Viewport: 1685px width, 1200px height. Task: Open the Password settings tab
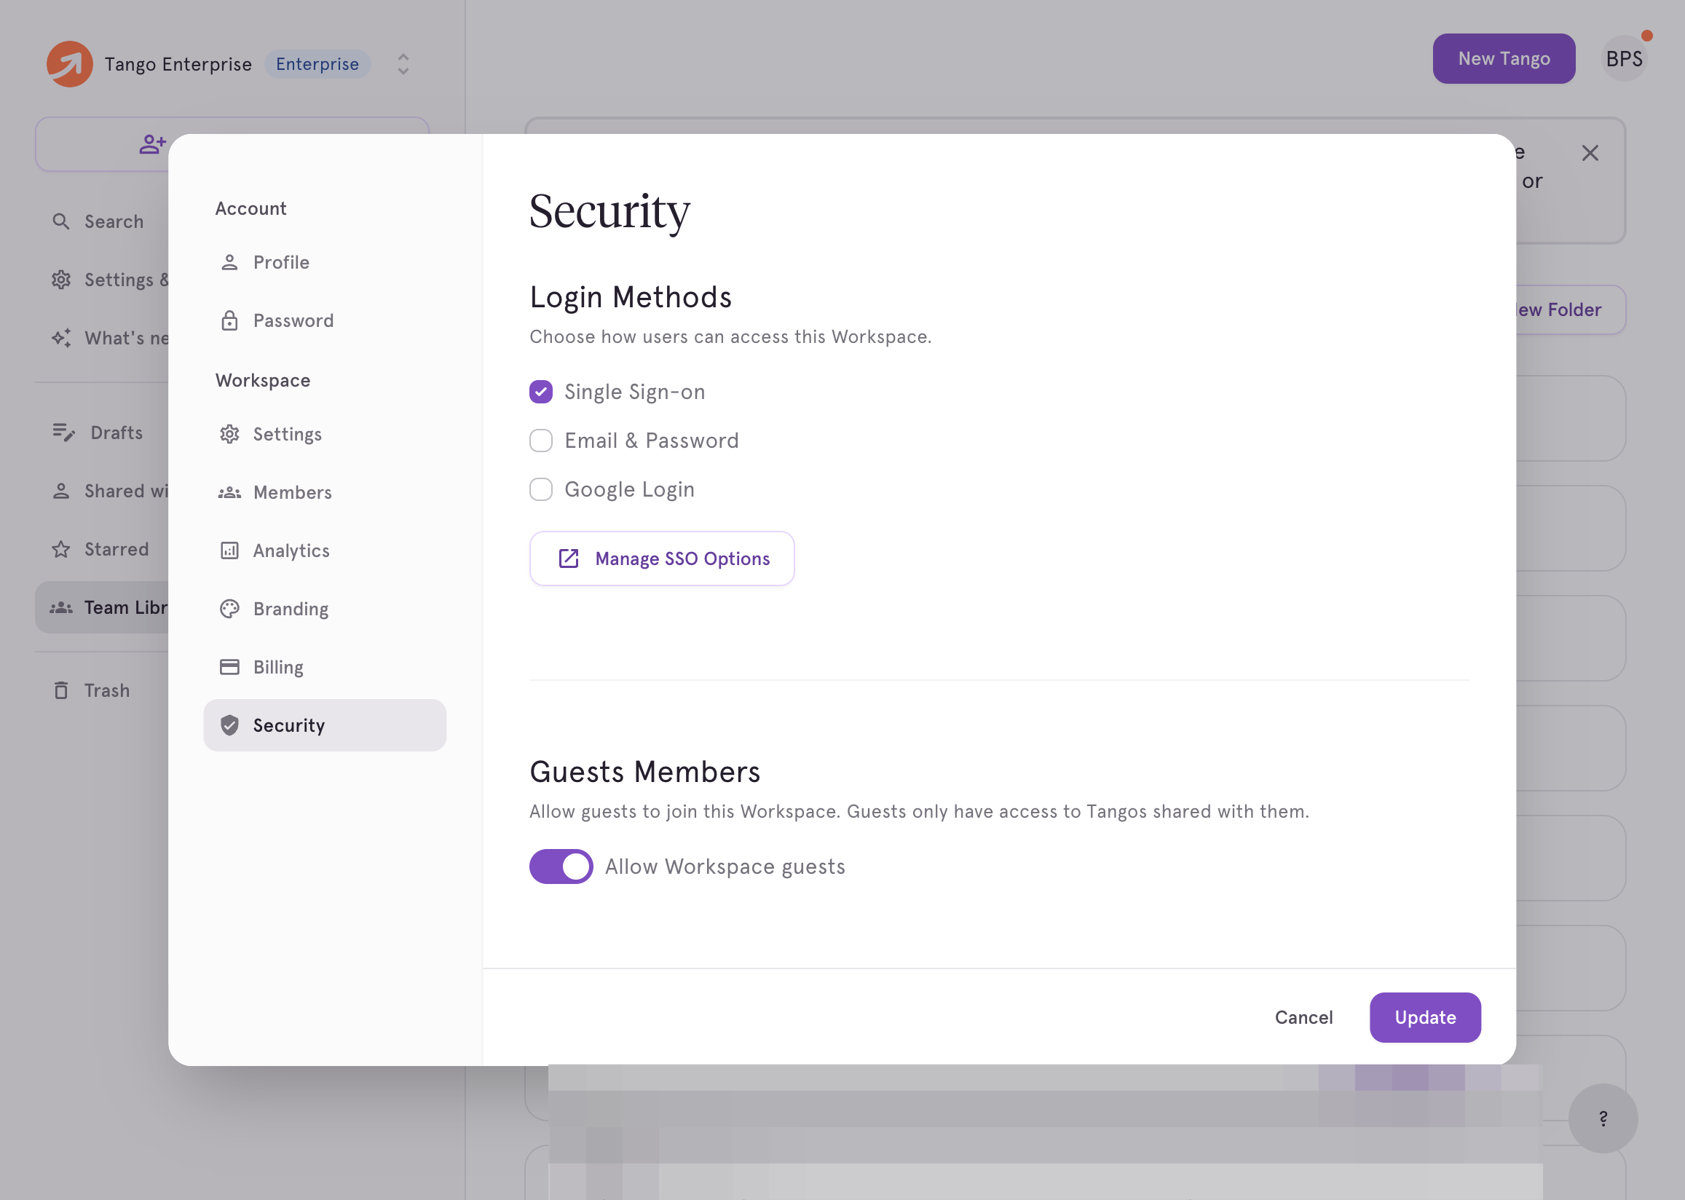pyautogui.click(x=325, y=320)
